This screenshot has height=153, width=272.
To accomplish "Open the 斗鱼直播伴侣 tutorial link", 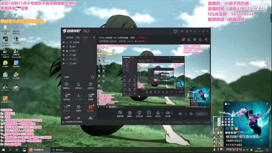I will click(74, 122).
